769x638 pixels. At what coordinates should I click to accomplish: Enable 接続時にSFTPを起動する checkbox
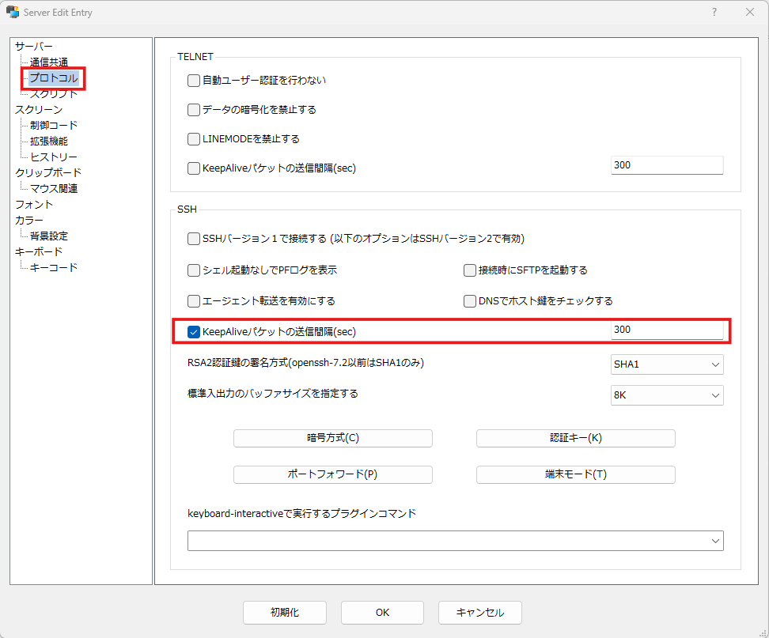tap(470, 270)
